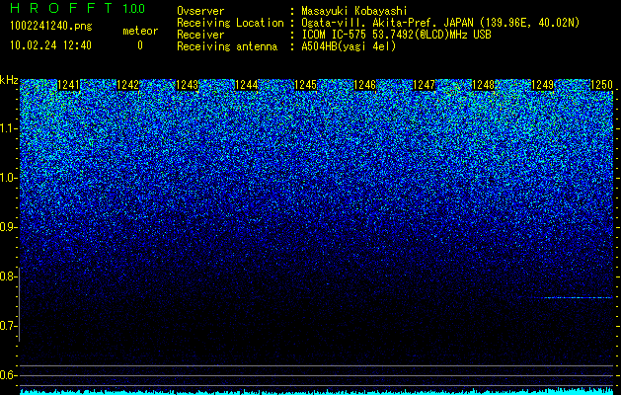Click the 1244 time marker

[x=247, y=85]
